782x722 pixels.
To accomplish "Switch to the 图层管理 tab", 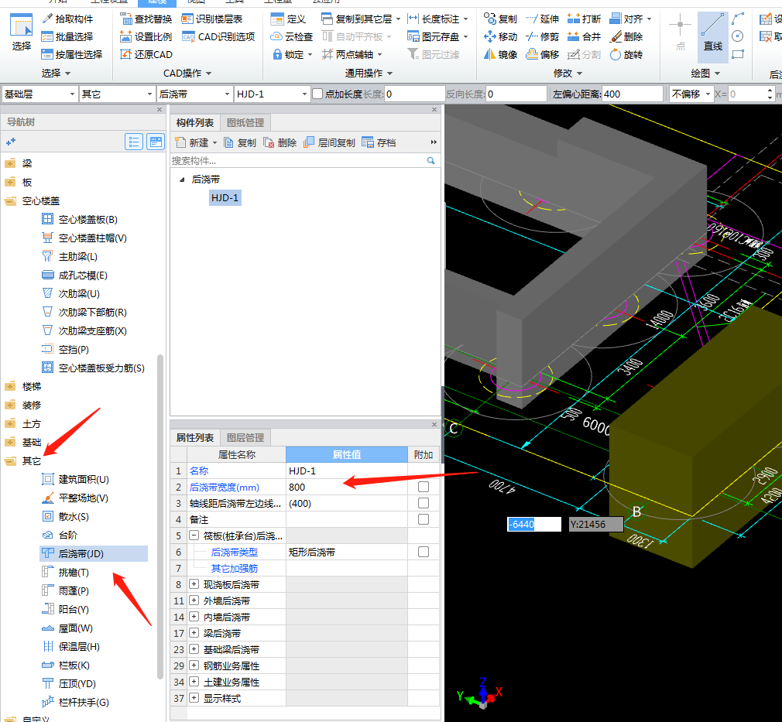I will point(245,438).
